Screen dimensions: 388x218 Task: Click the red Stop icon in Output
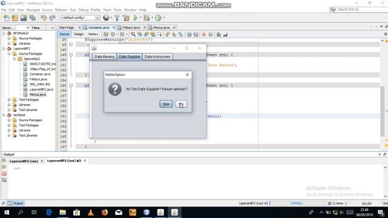point(4,174)
